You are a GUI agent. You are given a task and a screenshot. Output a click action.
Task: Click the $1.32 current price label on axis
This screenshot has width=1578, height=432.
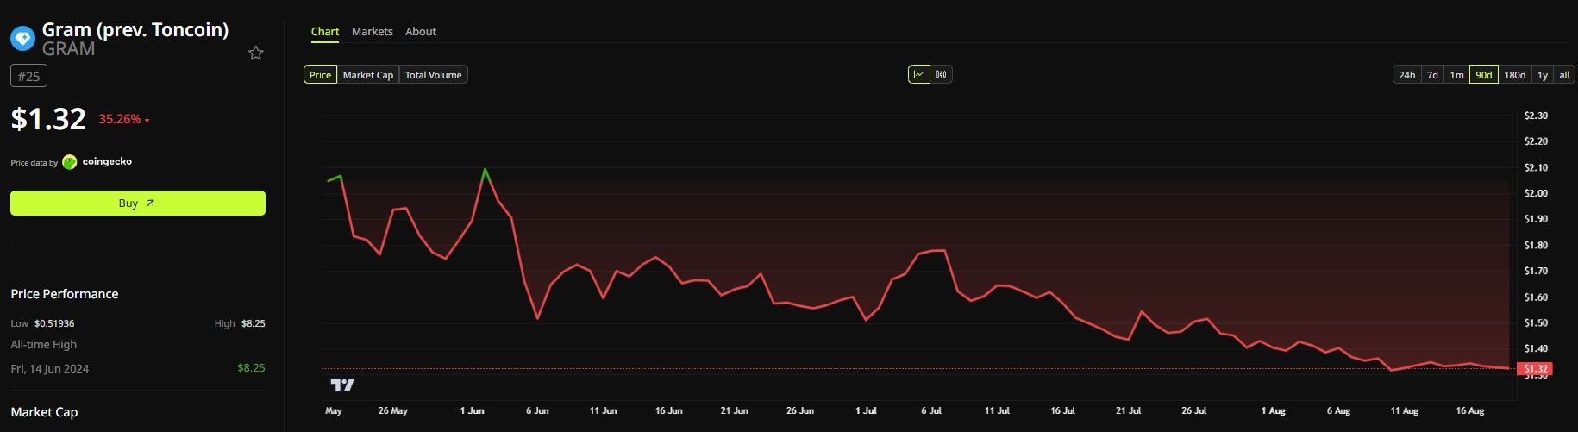[1536, 369]
